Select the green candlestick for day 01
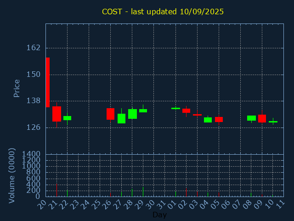Viewport: 294px width, 221px height. pos(175,109)
